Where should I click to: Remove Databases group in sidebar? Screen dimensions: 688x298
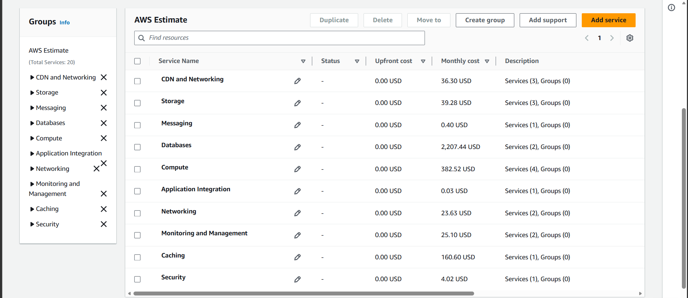(x=104, y=123)
